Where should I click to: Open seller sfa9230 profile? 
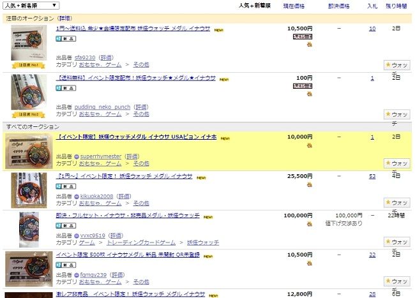point(85,57)
